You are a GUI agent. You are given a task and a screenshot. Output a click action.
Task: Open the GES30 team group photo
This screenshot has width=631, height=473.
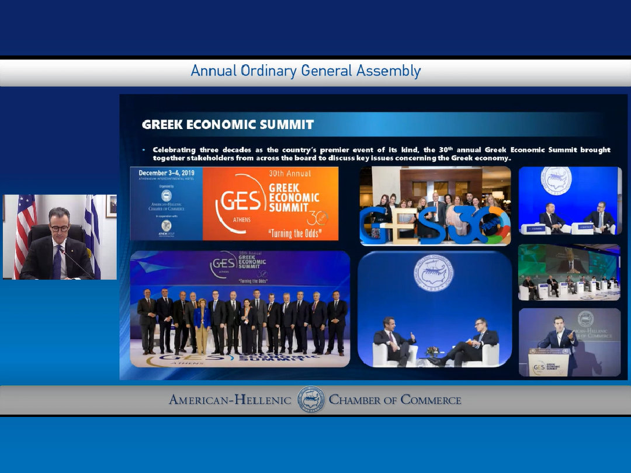[435, 206]
